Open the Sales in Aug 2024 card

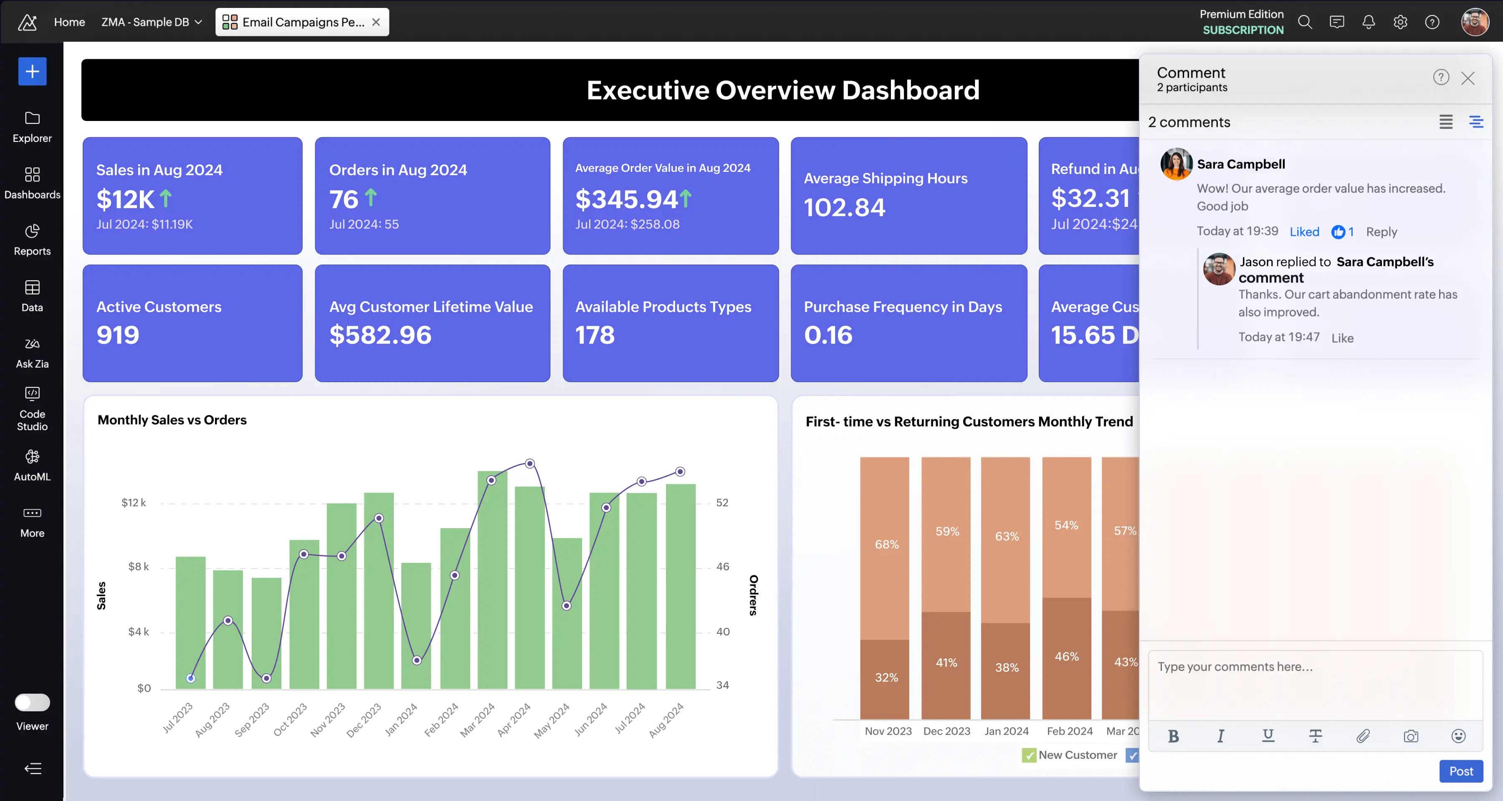tap(192, 196)
